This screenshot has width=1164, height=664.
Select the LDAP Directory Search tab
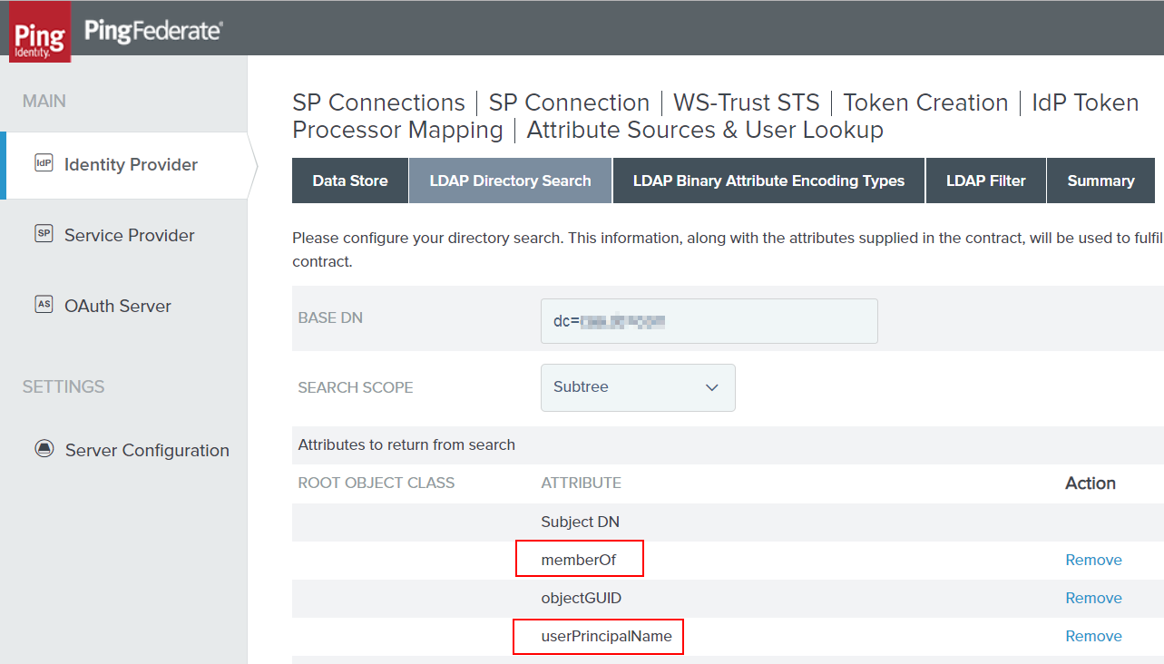pyautogui.click(x=511, y=181)
